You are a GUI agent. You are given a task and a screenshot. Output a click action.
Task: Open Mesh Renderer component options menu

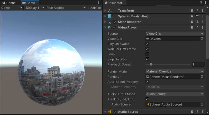pos(202,22)
